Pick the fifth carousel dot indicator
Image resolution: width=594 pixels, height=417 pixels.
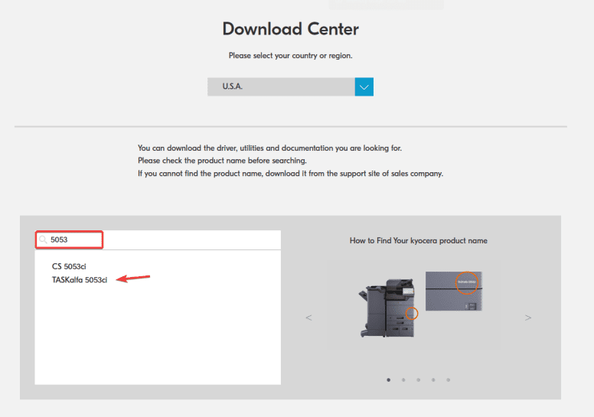448,380
